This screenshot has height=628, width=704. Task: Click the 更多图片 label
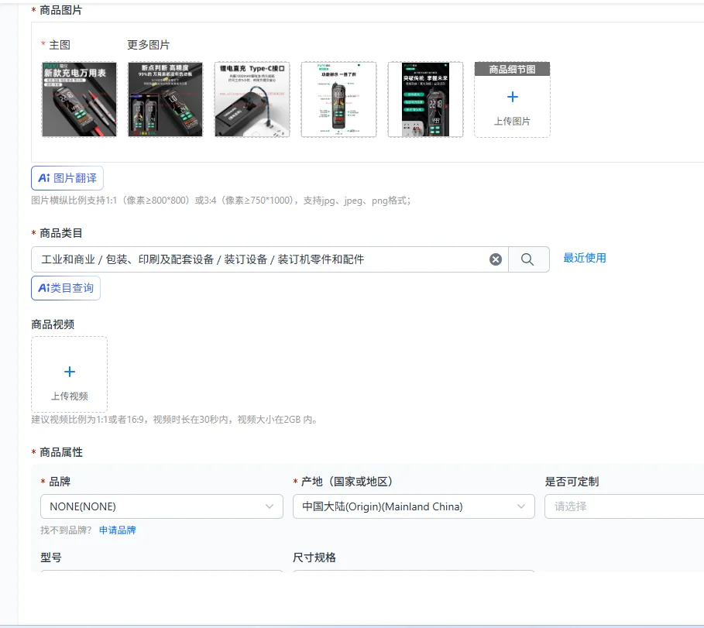point(148,45)
